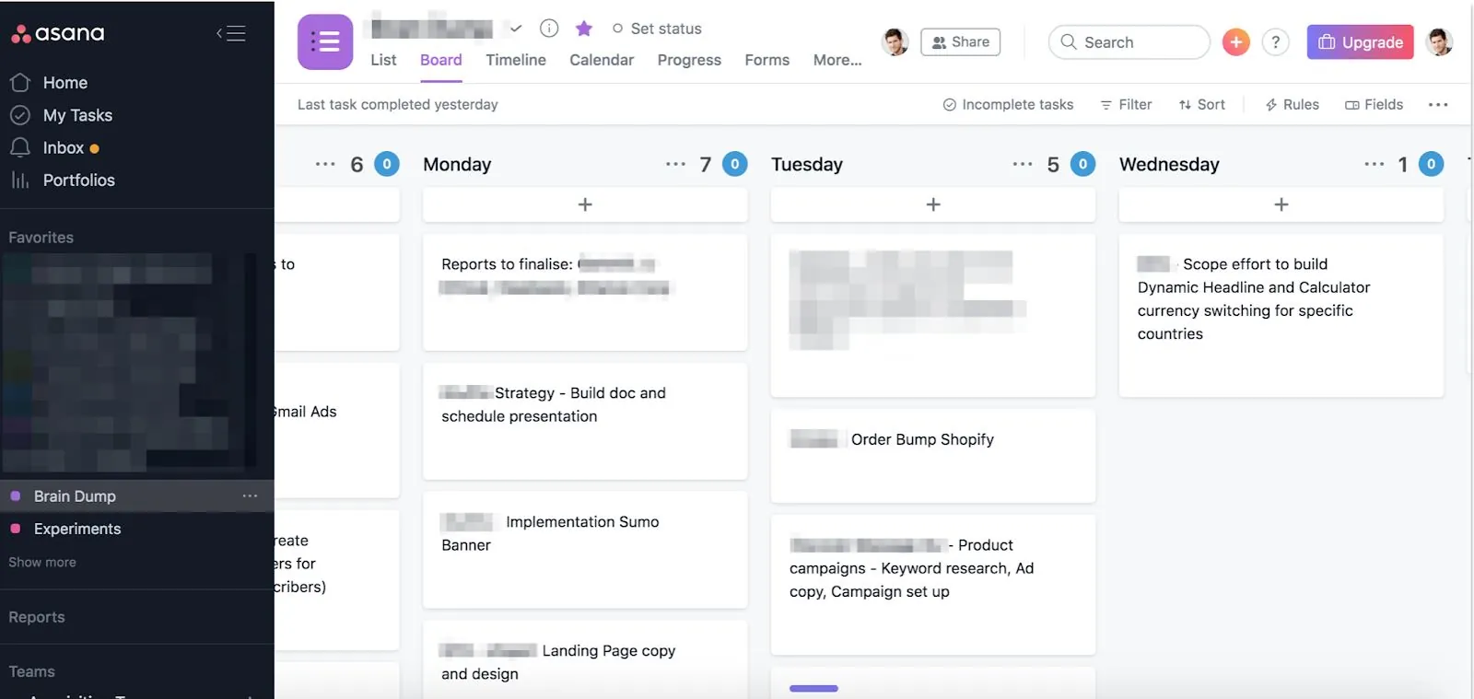Open project details info icon
The height and width of the screenshot is (699, 1474).
click(549, 29)
